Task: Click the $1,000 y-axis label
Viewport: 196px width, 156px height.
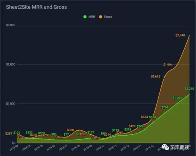Action: [x=11, y=104]
